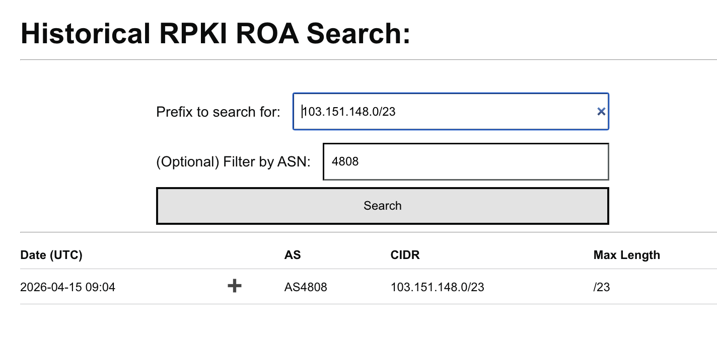
Task: Clear the prefix search field
Action: point(601,112)
